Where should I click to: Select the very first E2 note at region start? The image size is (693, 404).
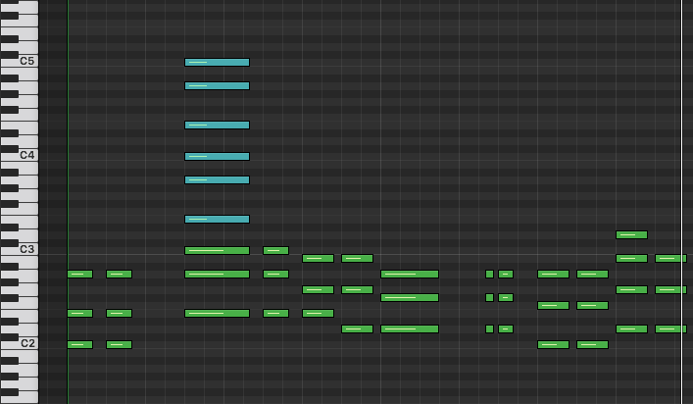pos(80,314)
